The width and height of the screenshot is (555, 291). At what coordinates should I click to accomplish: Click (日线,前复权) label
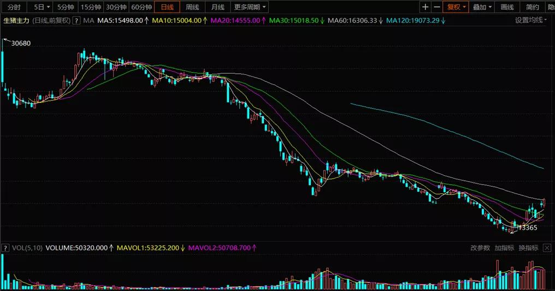click(x=51, y=21)
